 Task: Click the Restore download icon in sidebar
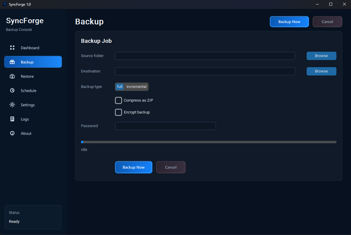coord(12,76)
